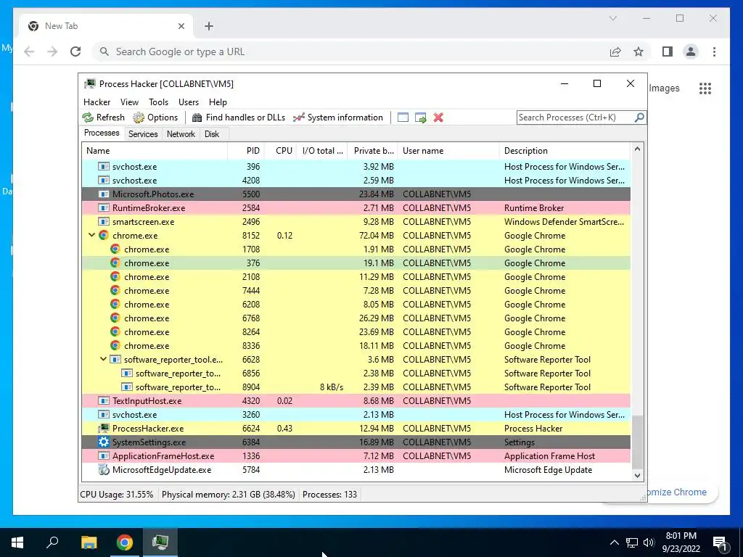Open Google apps grid icon
The height and width of the screenshot is (557, 743).
pos(705,88)
